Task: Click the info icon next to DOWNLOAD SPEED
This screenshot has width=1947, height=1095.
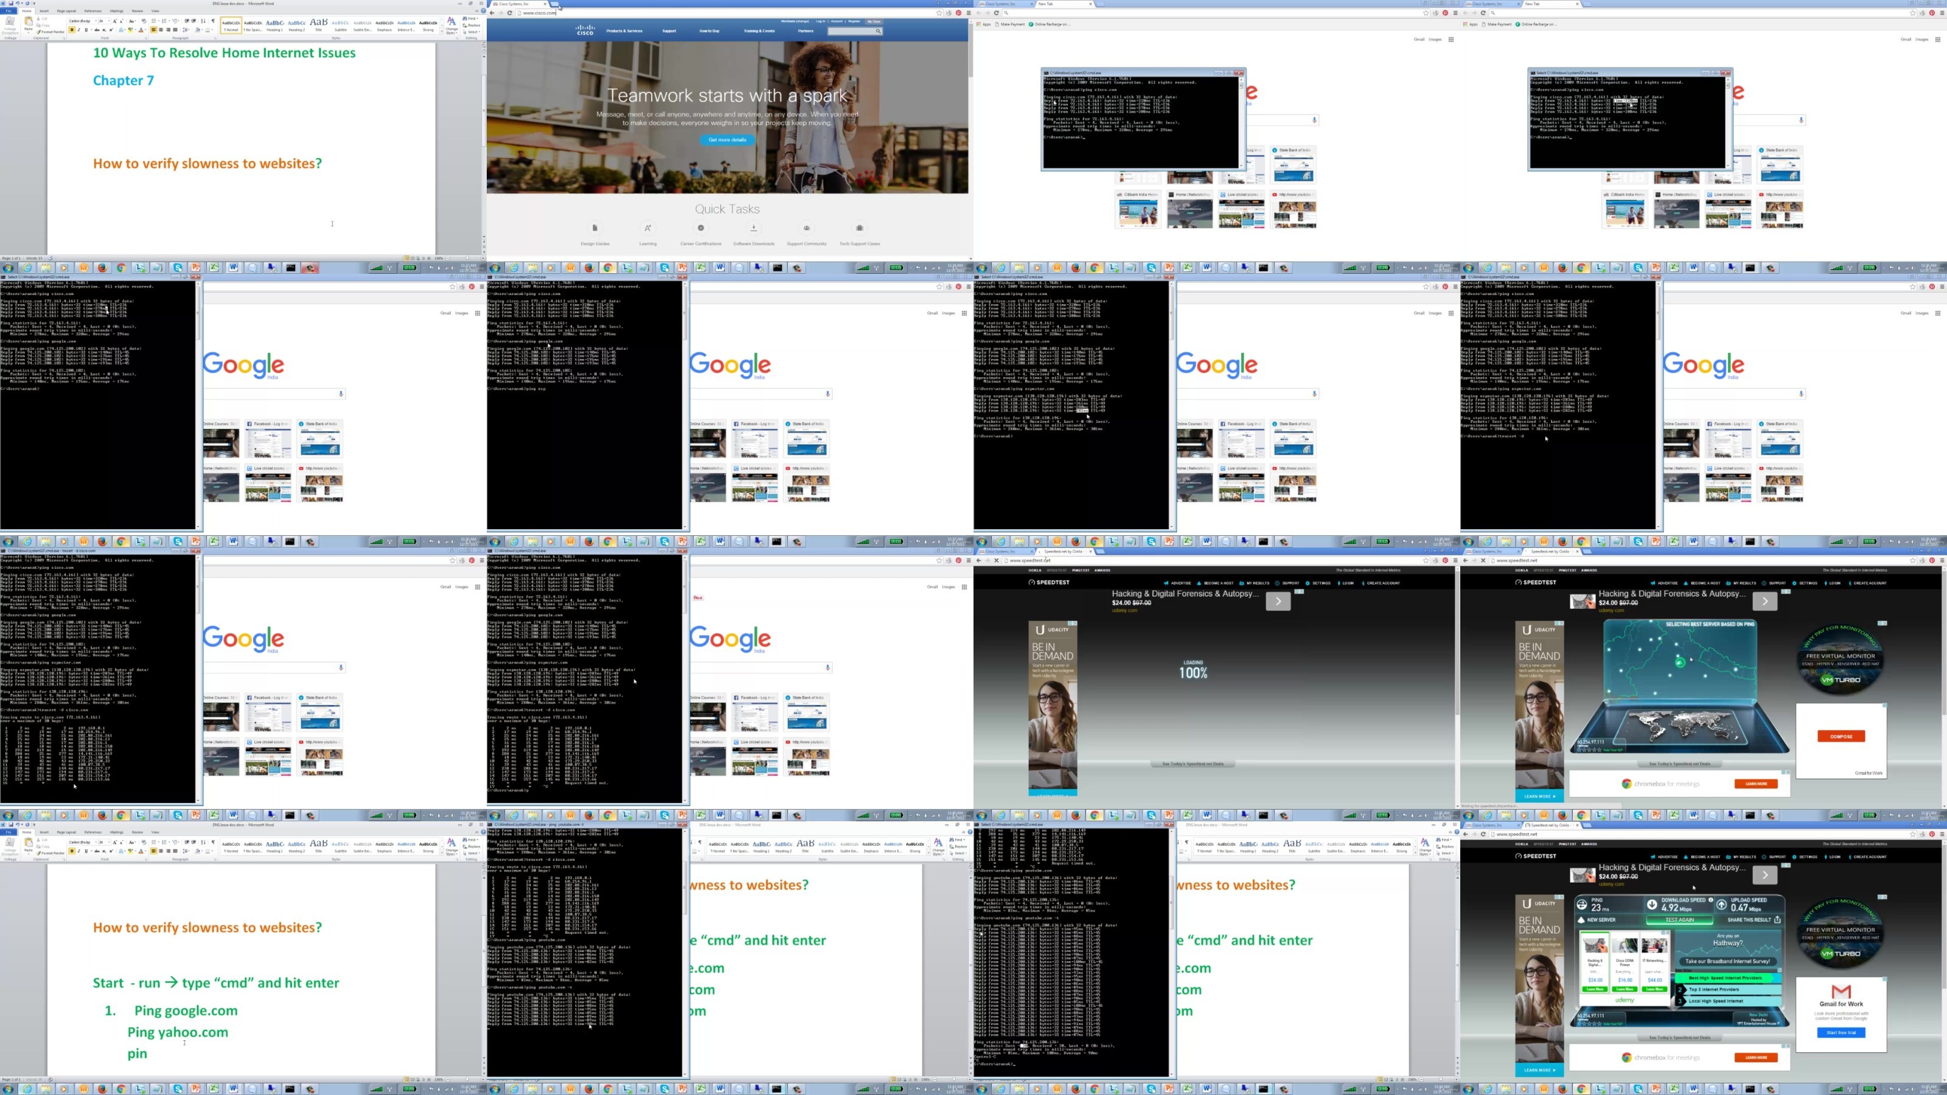Action: click(1711, 901)
